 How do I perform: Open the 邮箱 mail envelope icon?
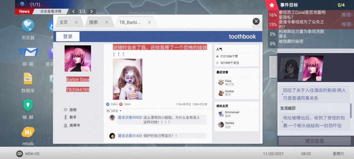click(x=28, y=52)
